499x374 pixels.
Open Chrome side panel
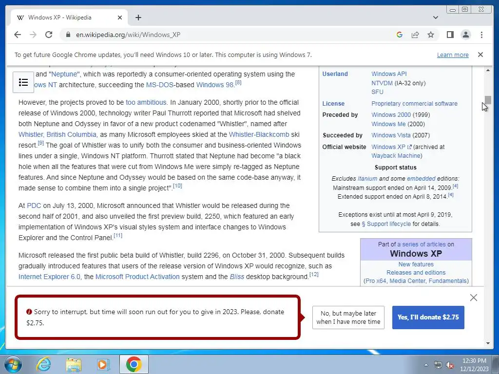click(x=450, y=35)
